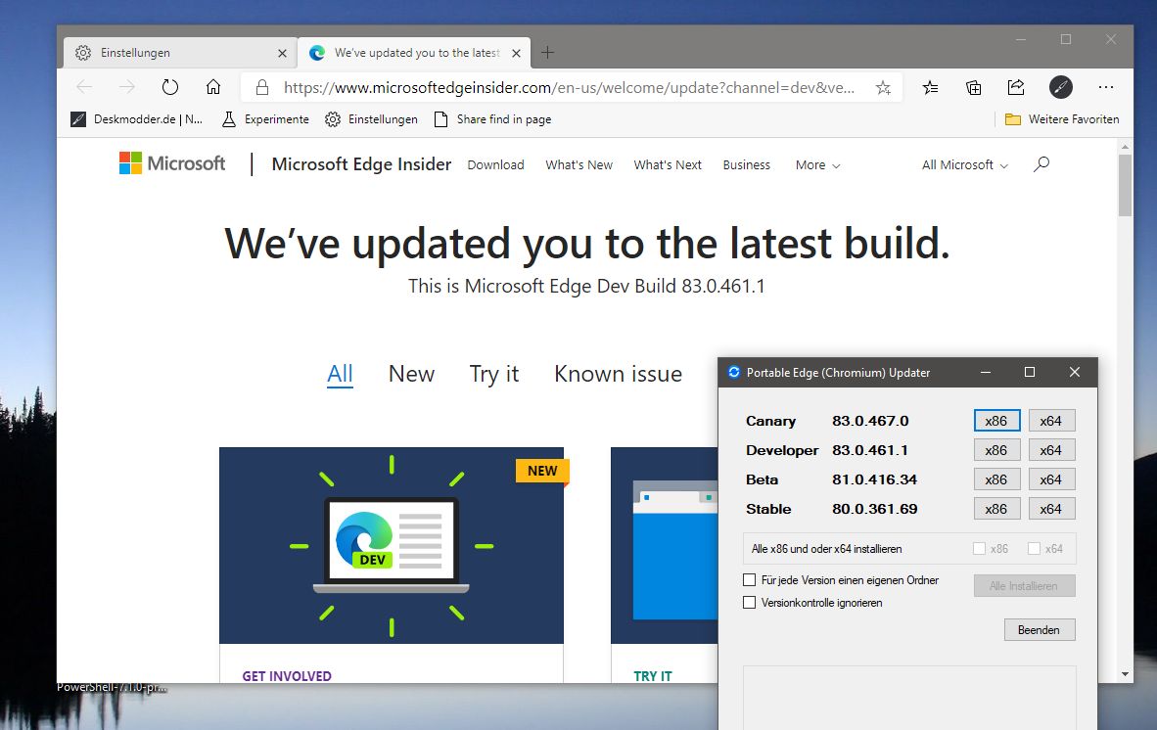Click x64 button for Beta
Image resolution: width=1157 pixels, height=730 pixels.
[x=1051, y=479]
